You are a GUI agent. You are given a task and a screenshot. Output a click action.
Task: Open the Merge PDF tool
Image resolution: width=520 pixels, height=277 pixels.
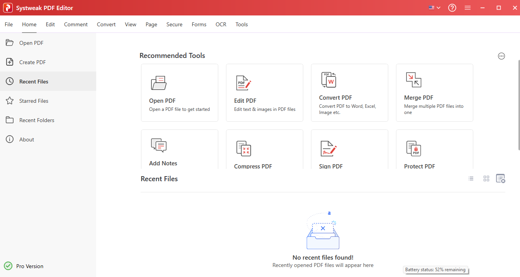(x=434, y=93)
